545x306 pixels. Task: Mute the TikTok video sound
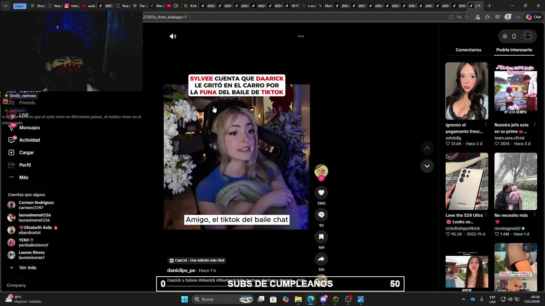(x=173, y=37)
